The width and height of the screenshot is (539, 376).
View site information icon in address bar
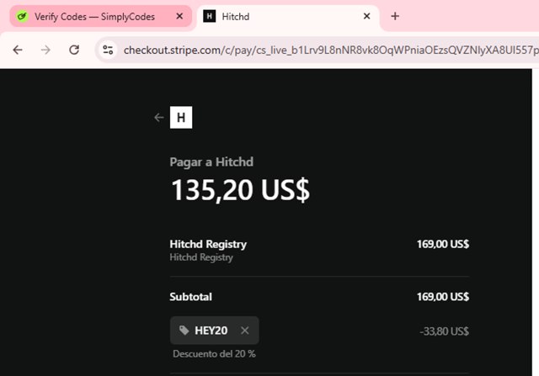pos(108,50)
